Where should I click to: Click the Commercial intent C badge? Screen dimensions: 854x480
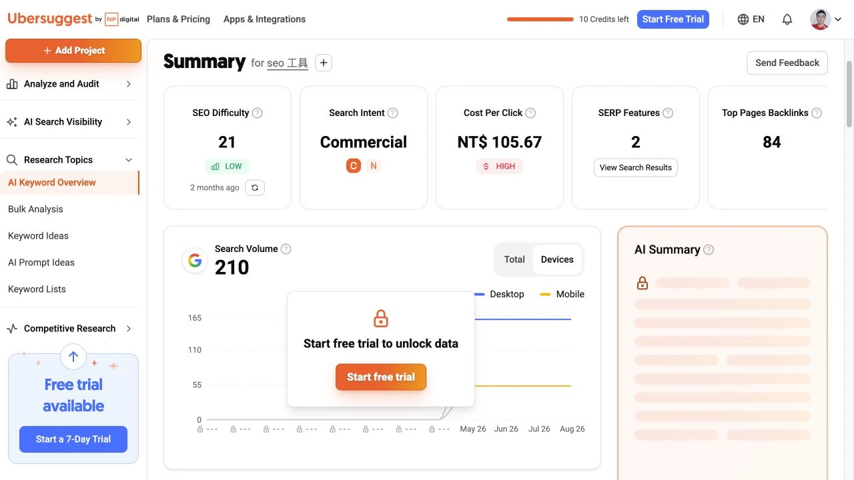tap(354, 166)
